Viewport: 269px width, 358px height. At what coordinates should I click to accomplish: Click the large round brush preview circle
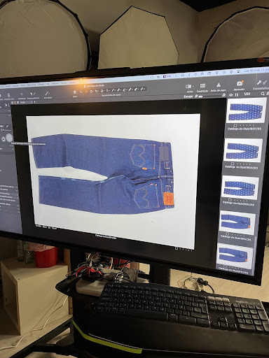9,138
